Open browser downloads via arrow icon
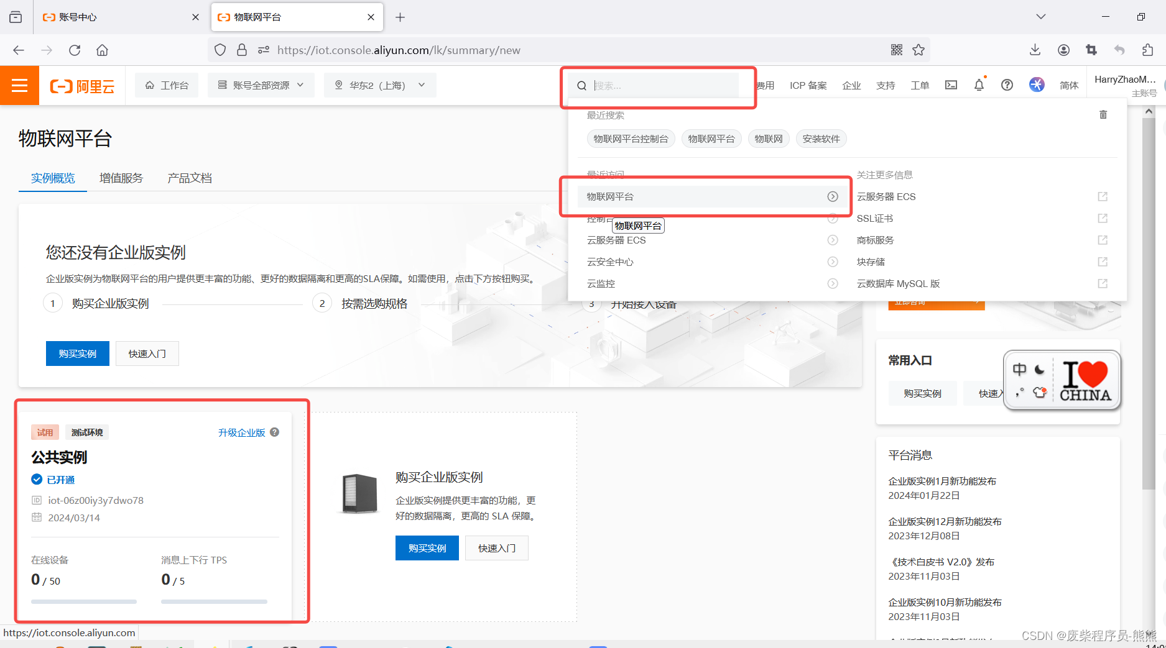The image size is (1166, 648). pyautogui.click(x=1035, y=50)
